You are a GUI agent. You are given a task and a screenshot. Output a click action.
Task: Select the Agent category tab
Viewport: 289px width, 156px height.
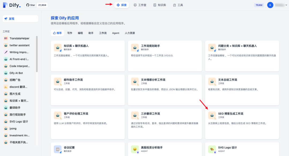coord(115,33)
